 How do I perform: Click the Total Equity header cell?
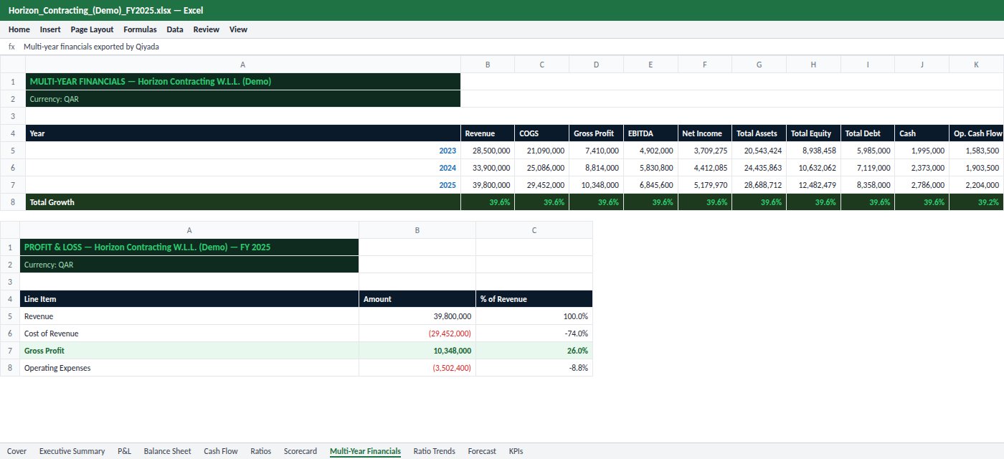click(x=813, y=133)
